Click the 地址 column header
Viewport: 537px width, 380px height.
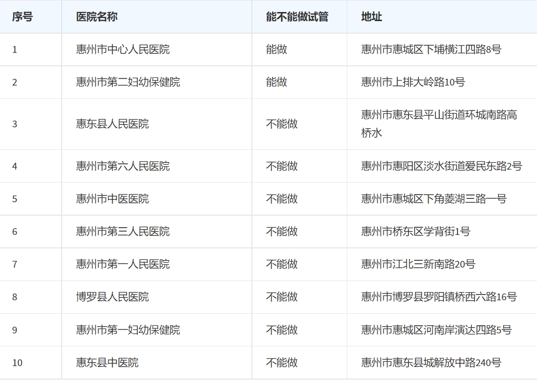(372, 17)
